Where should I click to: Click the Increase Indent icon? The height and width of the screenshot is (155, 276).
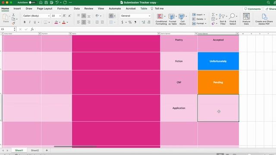click(102, 22)
